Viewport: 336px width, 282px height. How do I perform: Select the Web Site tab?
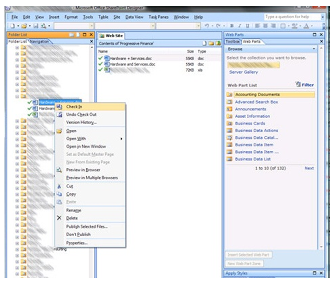[x=112, y=36]
